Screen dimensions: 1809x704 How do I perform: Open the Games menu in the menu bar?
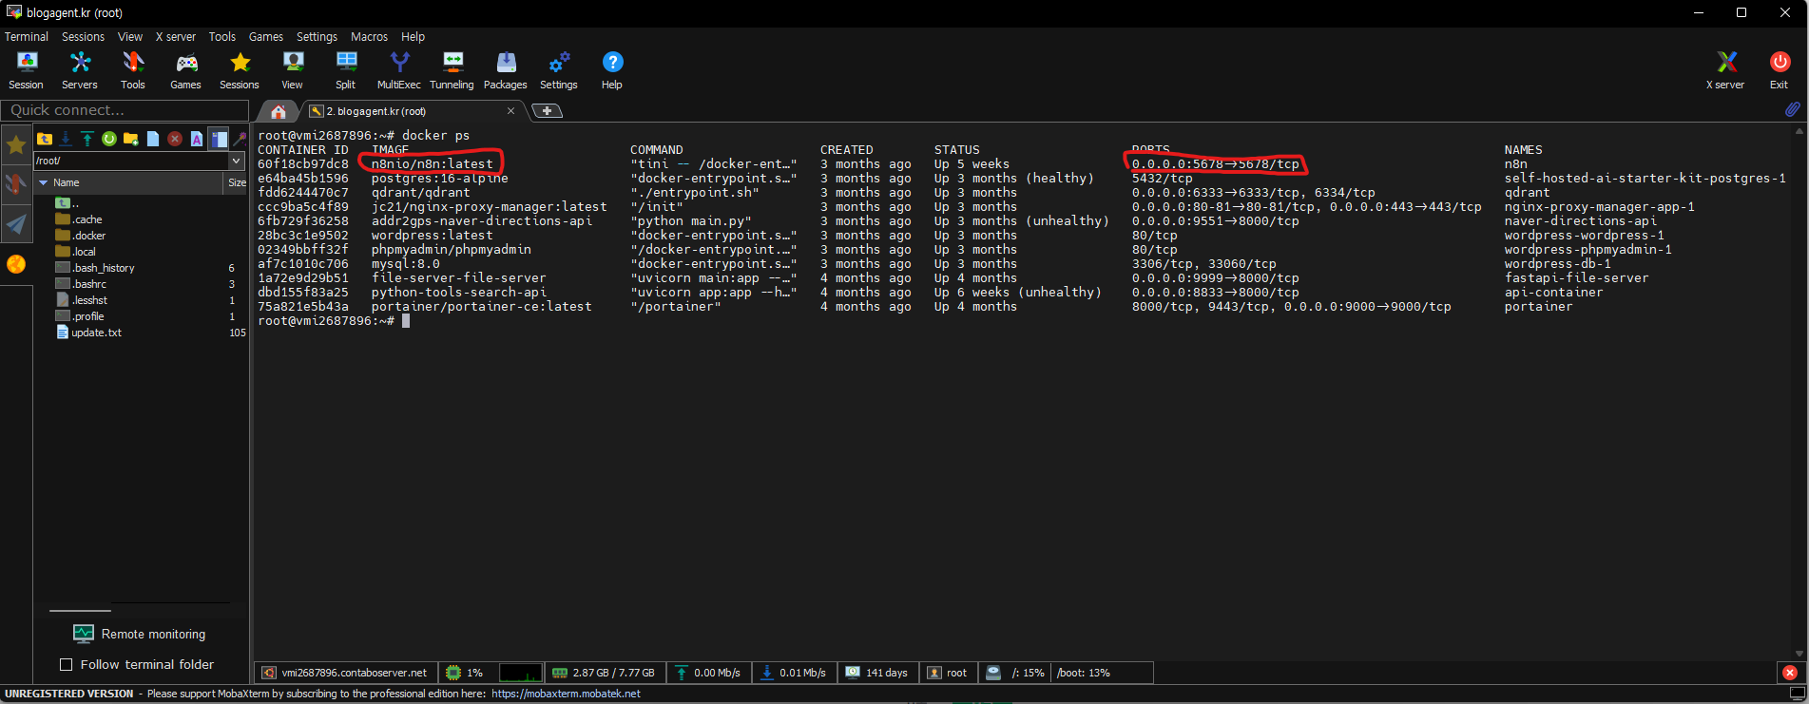(x=266, y=36)
